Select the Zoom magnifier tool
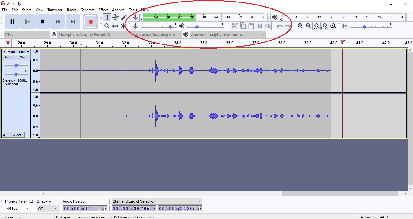This screenshot has width=413, height=219. pyautogui.click(x=107, y=26)
